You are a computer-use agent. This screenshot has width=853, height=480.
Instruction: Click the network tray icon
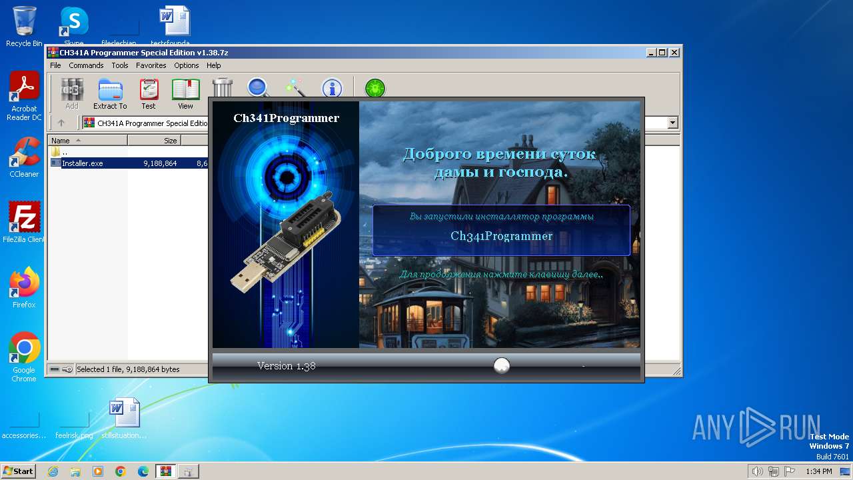(x=774, y=471)
